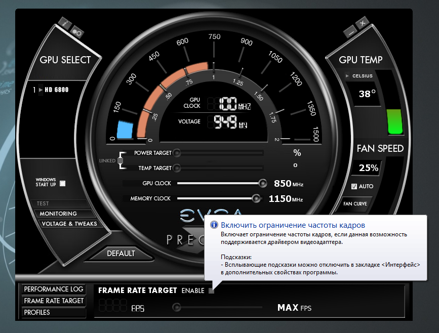Click the 38° GPU temperature reading

(x=367, y=94)
